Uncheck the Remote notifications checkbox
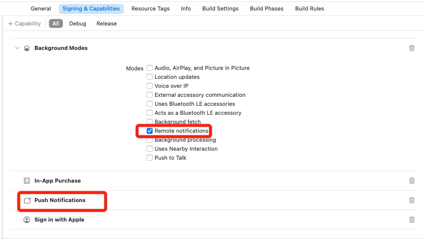 click(150, 131)
